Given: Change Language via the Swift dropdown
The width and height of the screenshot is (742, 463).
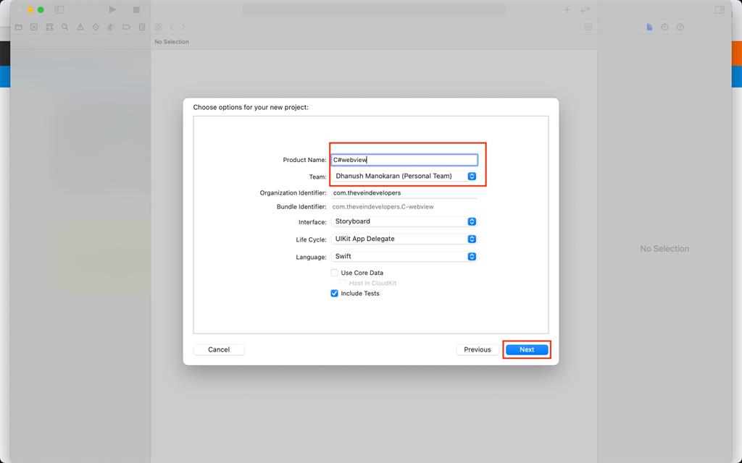Looking at the screenshot, I should pyautogui.click(x=471, y=256).
